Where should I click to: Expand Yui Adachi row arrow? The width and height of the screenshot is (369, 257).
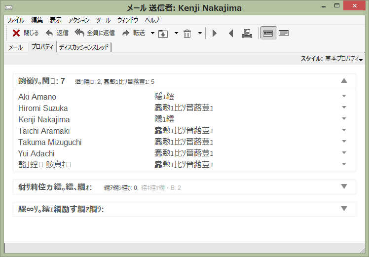tap(344, 152)
